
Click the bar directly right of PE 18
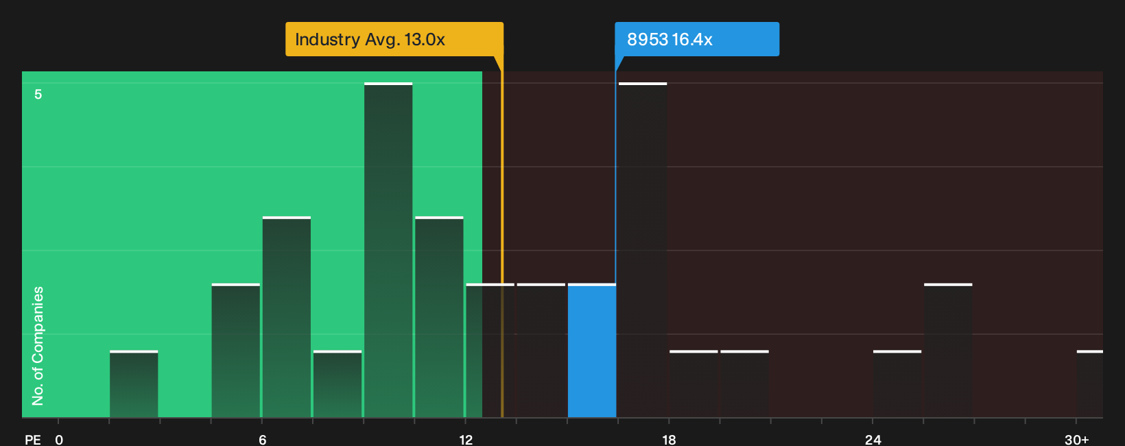coord(694,384)
